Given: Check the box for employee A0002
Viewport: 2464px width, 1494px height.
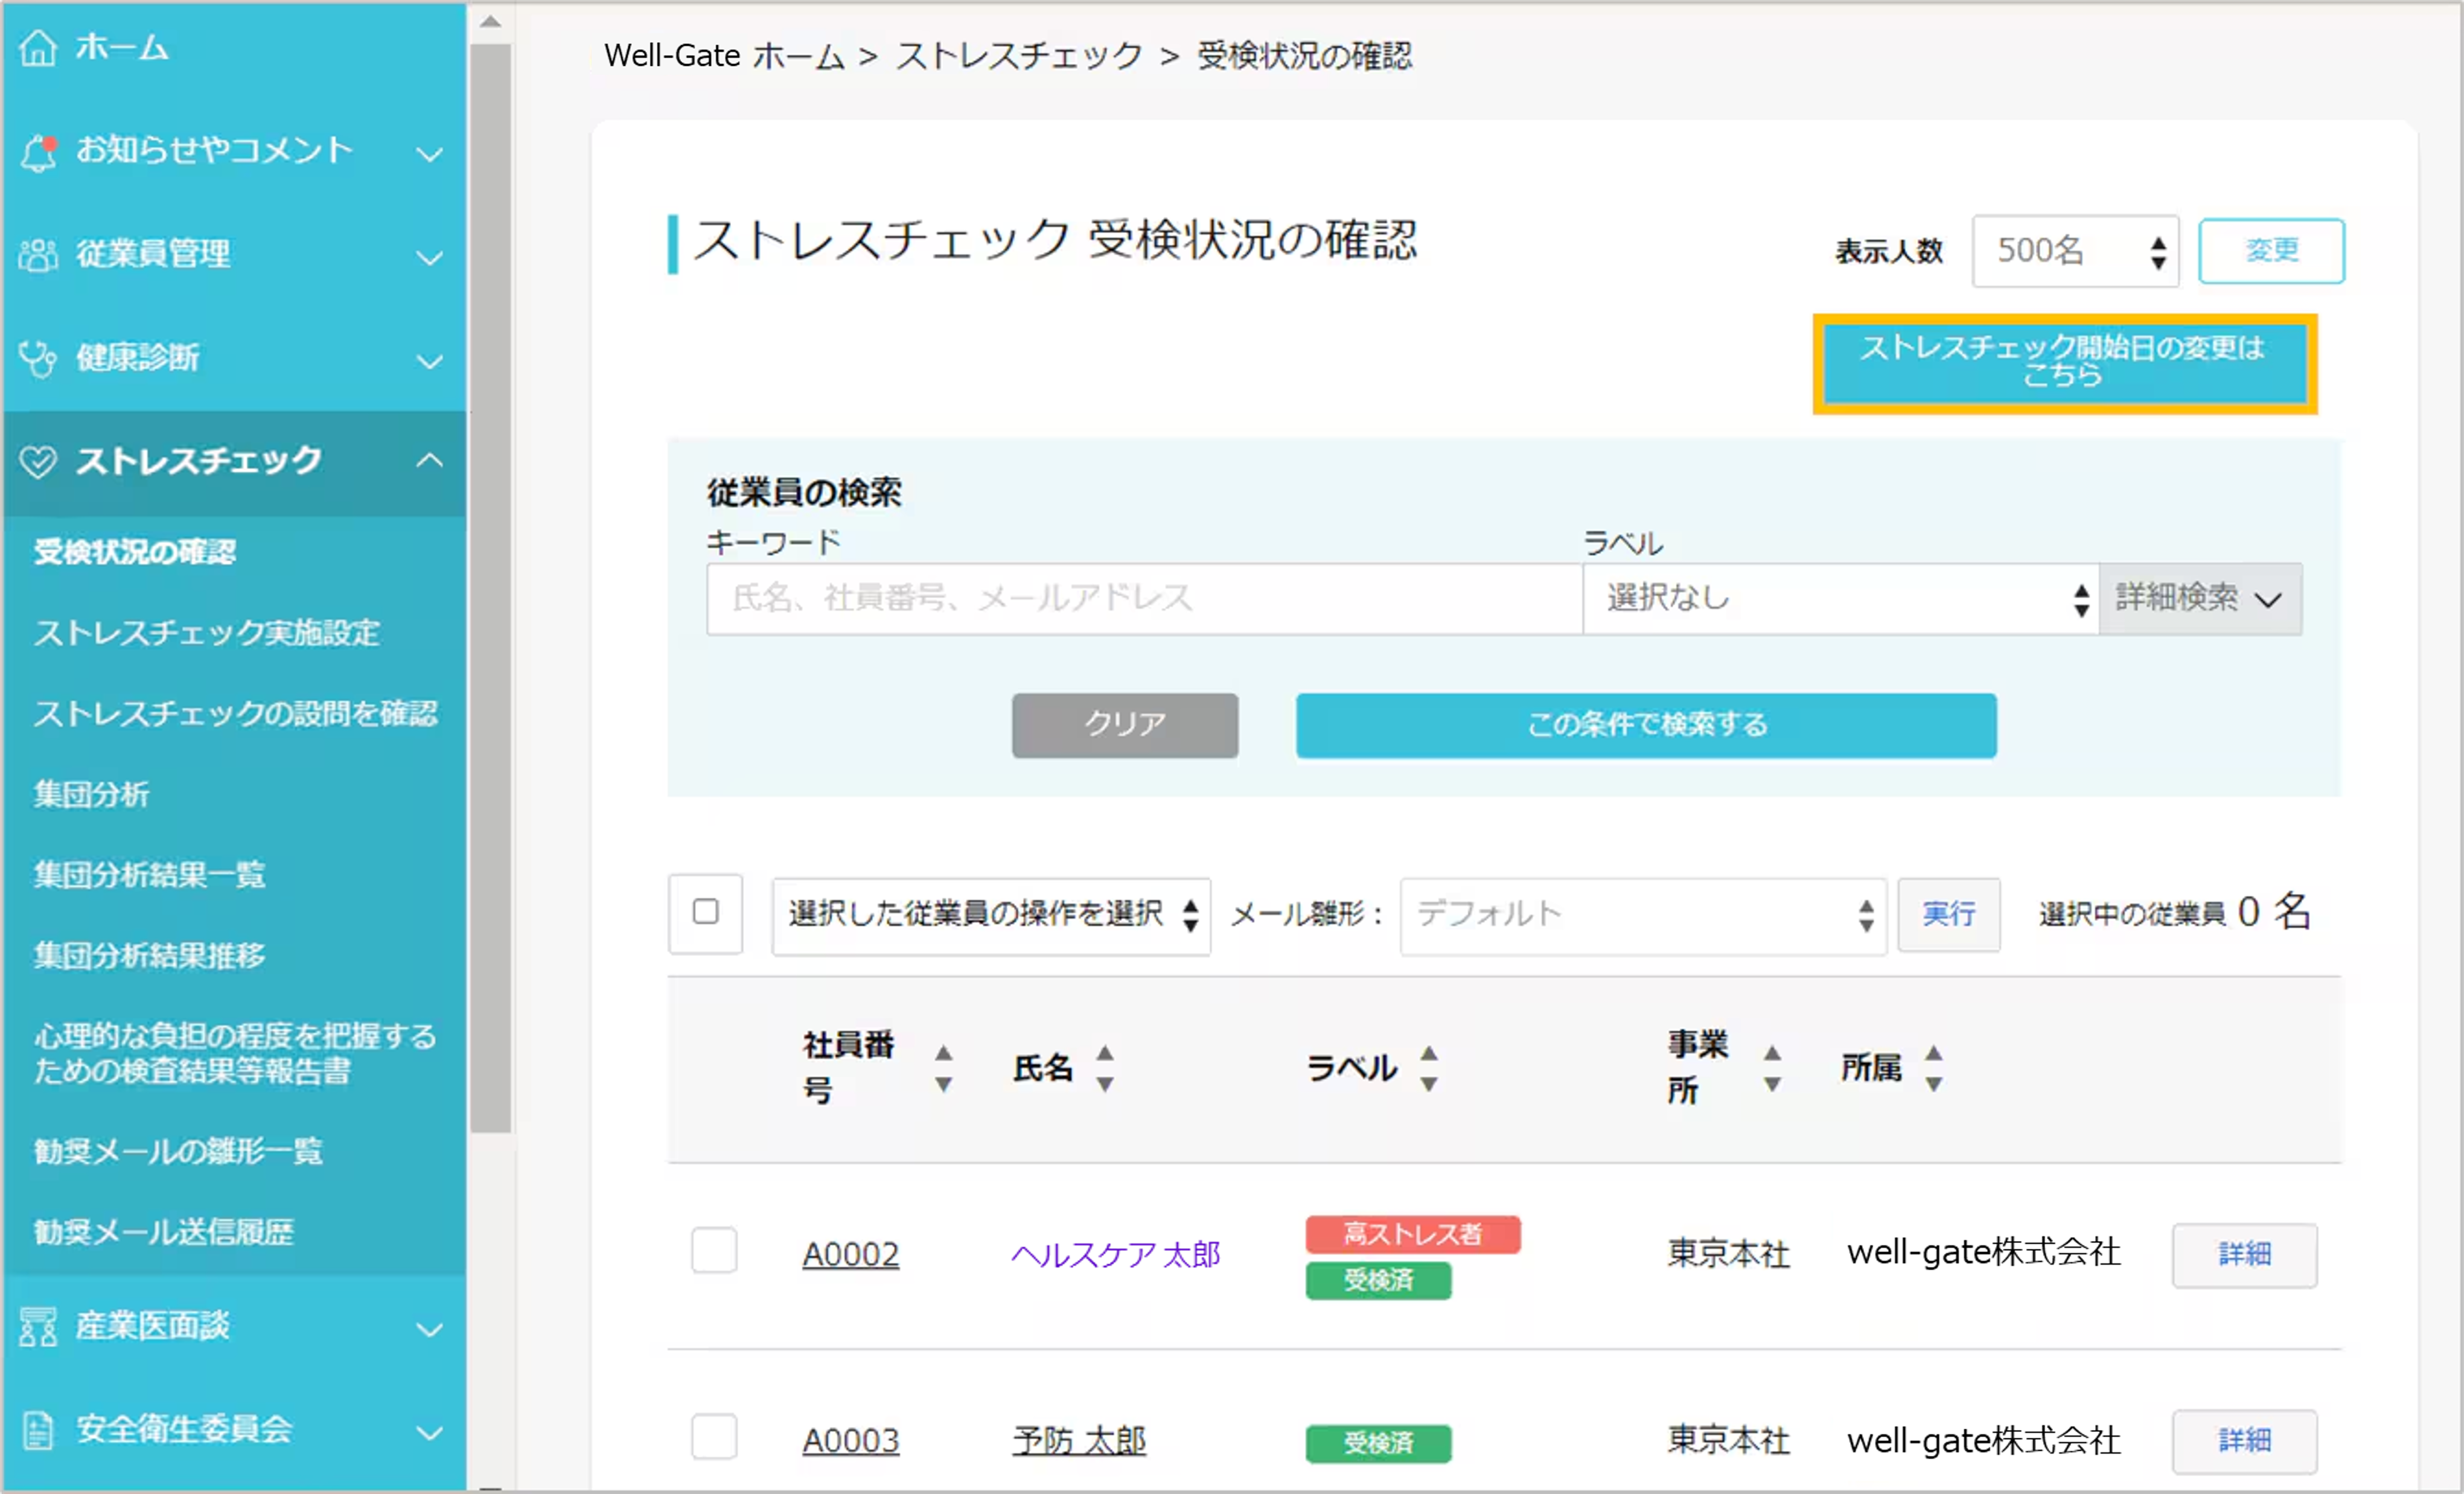Looking at the screenshot, I should tap(714, 1250).
